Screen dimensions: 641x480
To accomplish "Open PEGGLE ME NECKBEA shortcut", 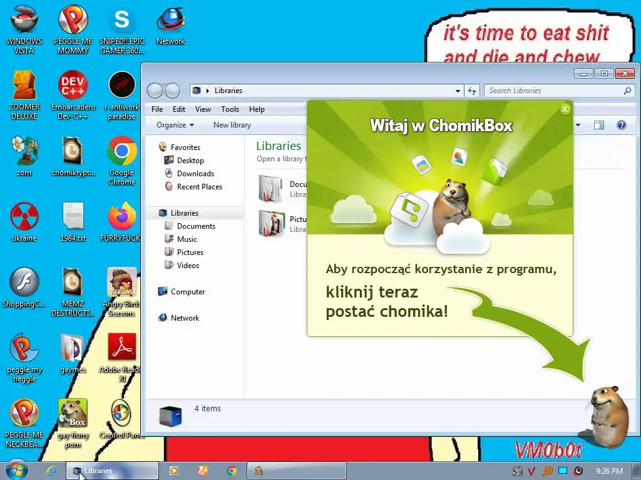I will point(24,423).
